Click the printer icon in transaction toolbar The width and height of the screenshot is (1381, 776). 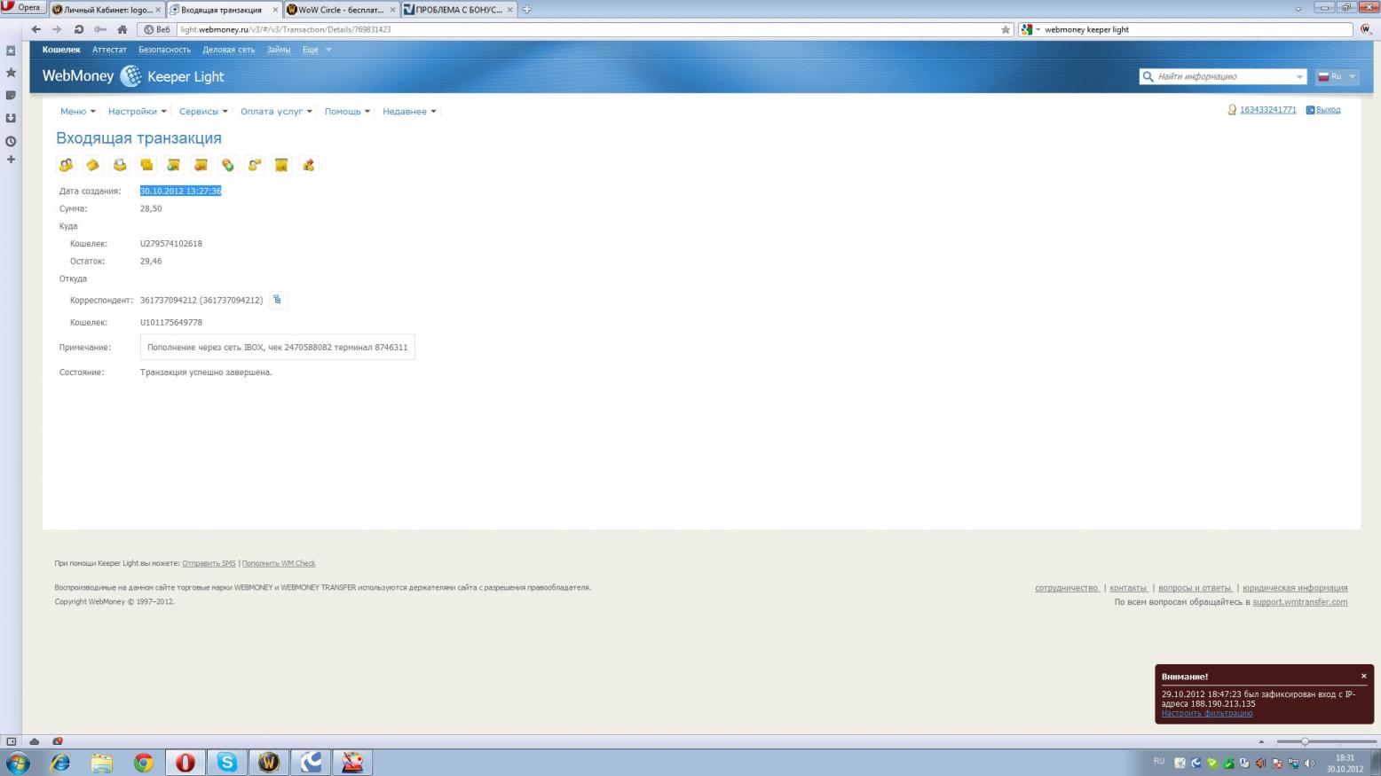[120, 165]
